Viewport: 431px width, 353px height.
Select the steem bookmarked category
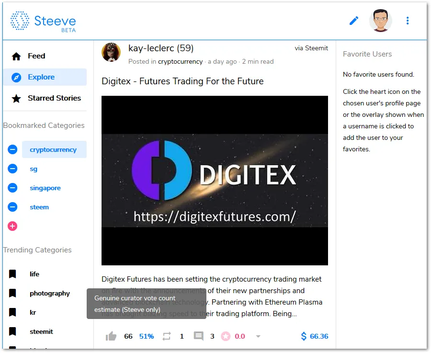[x=39, y=207]
